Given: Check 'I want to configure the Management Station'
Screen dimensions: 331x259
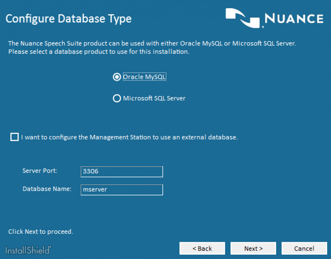Looking at the screenshot, I should [14, 137].
